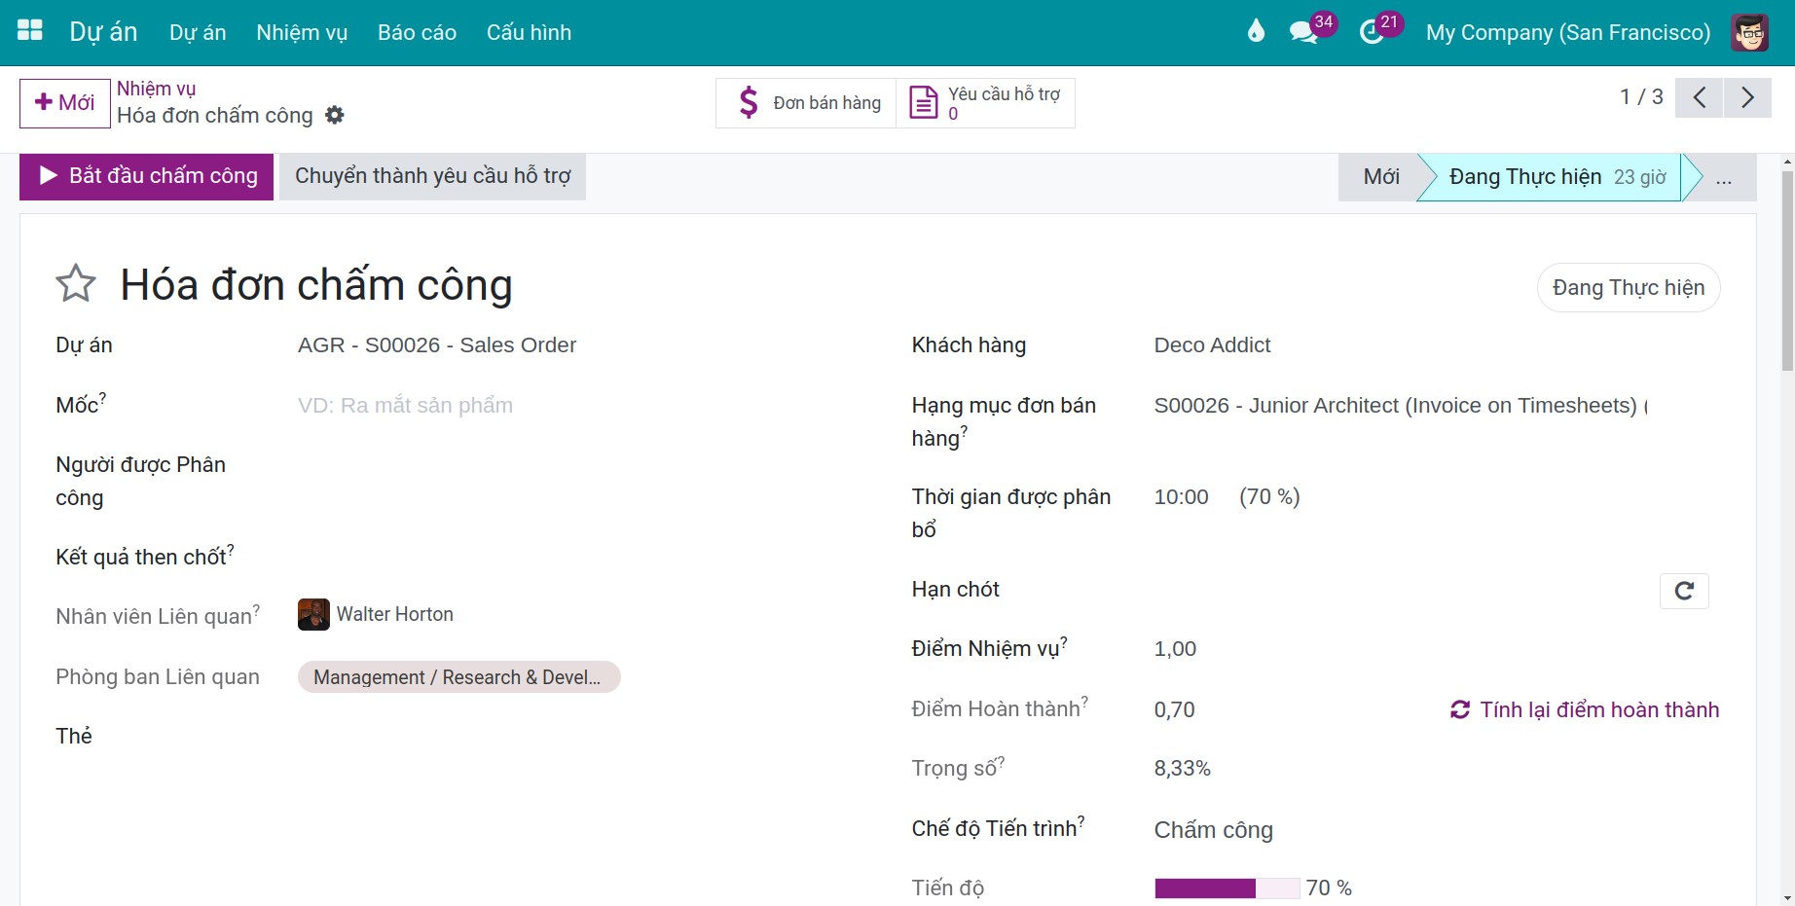Open the Khách hàng field Deco Addict
The height and width of the screenshot is (906, 1795).
tap(1437, 345)
